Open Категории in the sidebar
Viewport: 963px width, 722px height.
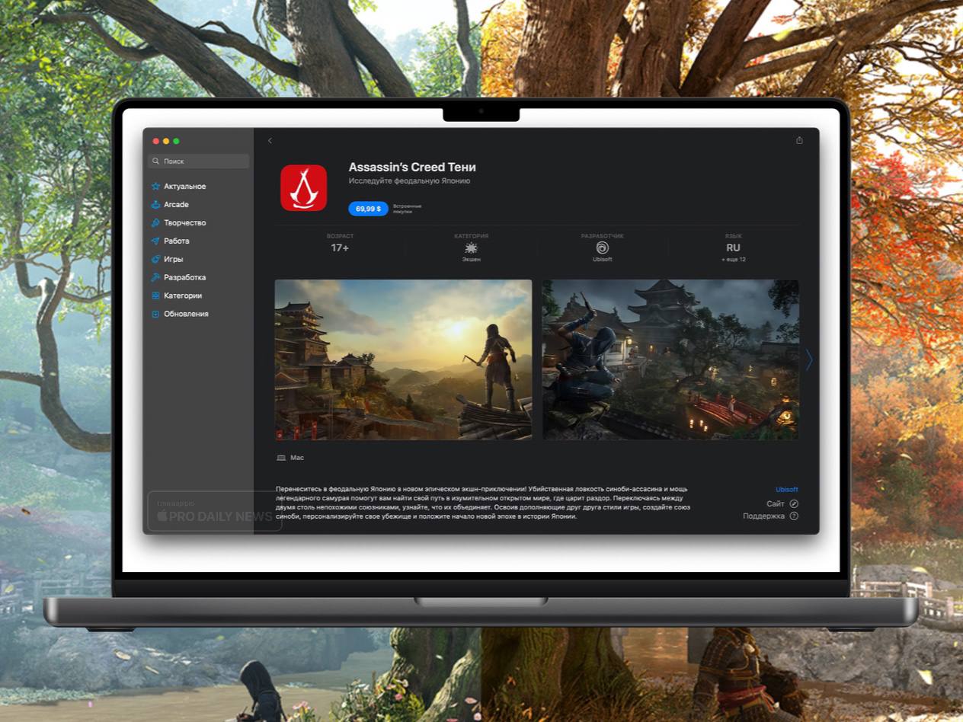(x=183, y=296)
